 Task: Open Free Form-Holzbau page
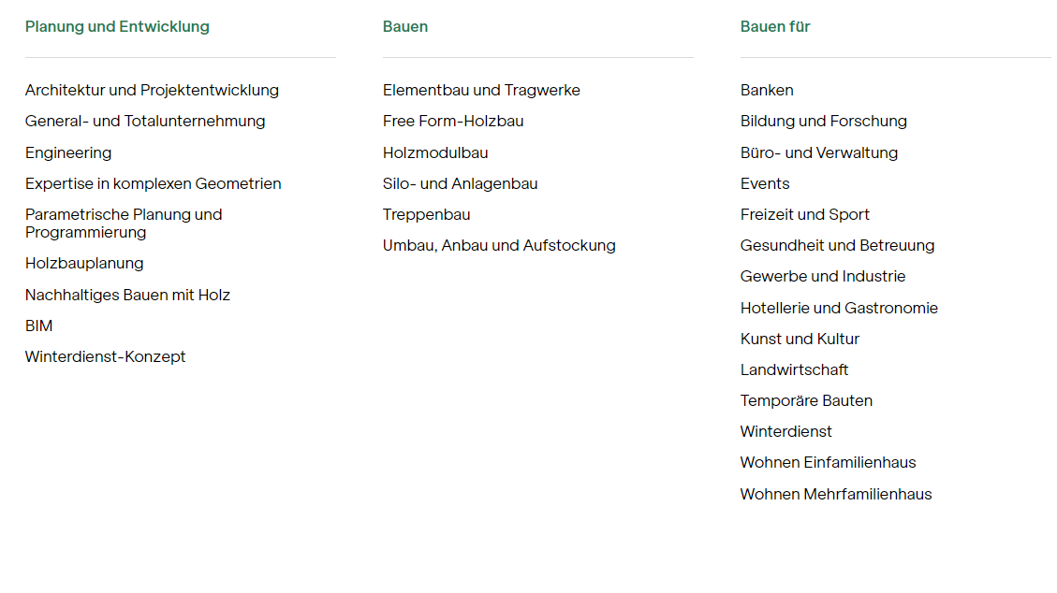tap(453, 122)
